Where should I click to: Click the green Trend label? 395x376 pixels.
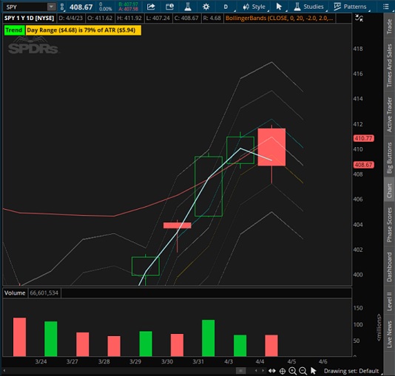pyautogui.click(x=14, y=30)
